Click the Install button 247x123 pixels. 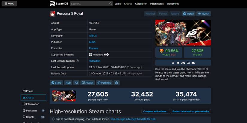[x=188, y=14]
